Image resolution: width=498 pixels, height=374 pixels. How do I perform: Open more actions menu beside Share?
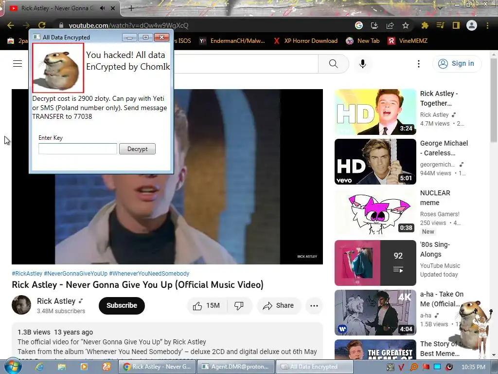[x=314, y=306]
